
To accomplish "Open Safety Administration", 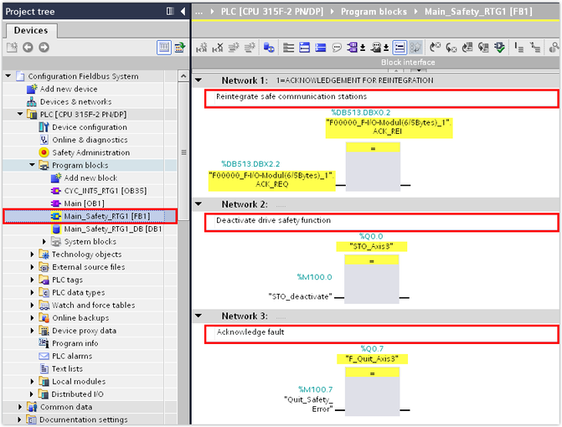I will click(90, 152).
